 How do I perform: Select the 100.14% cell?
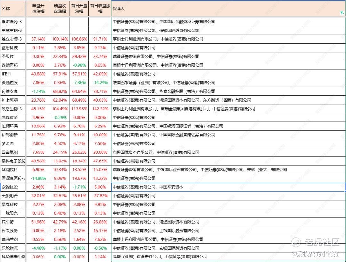point(60,39)
